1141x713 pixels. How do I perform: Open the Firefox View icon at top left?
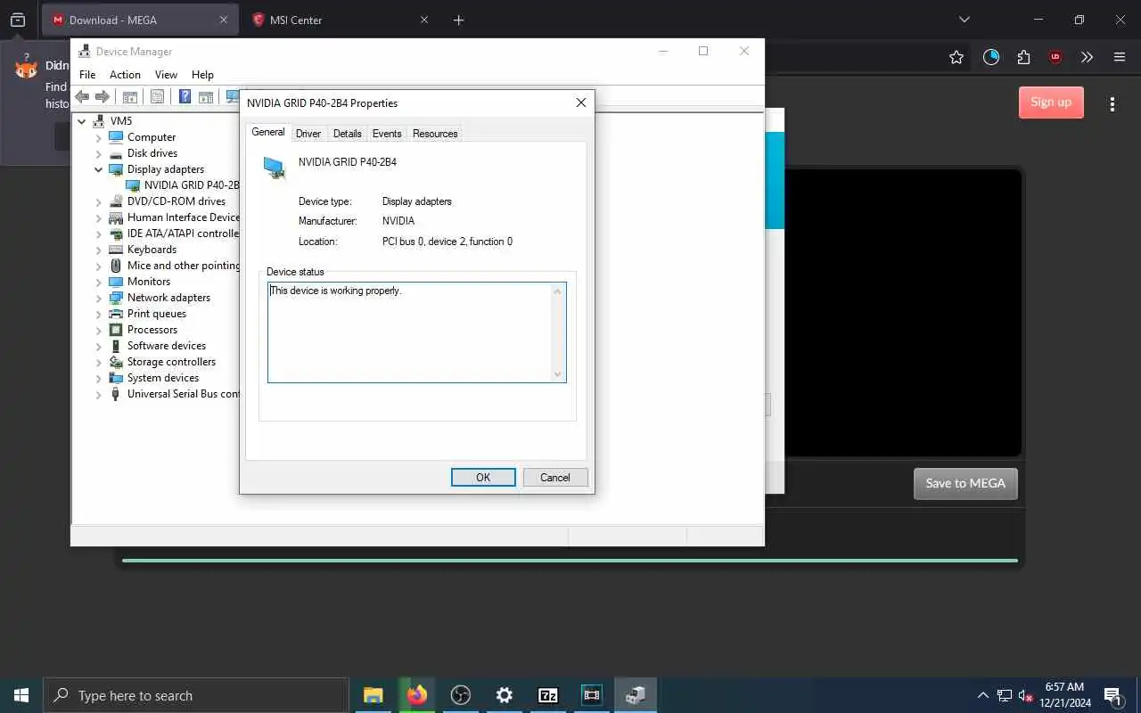[18, 20]
